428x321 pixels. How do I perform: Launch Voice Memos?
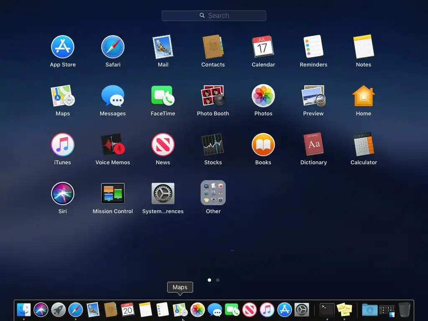coord(113,144)
